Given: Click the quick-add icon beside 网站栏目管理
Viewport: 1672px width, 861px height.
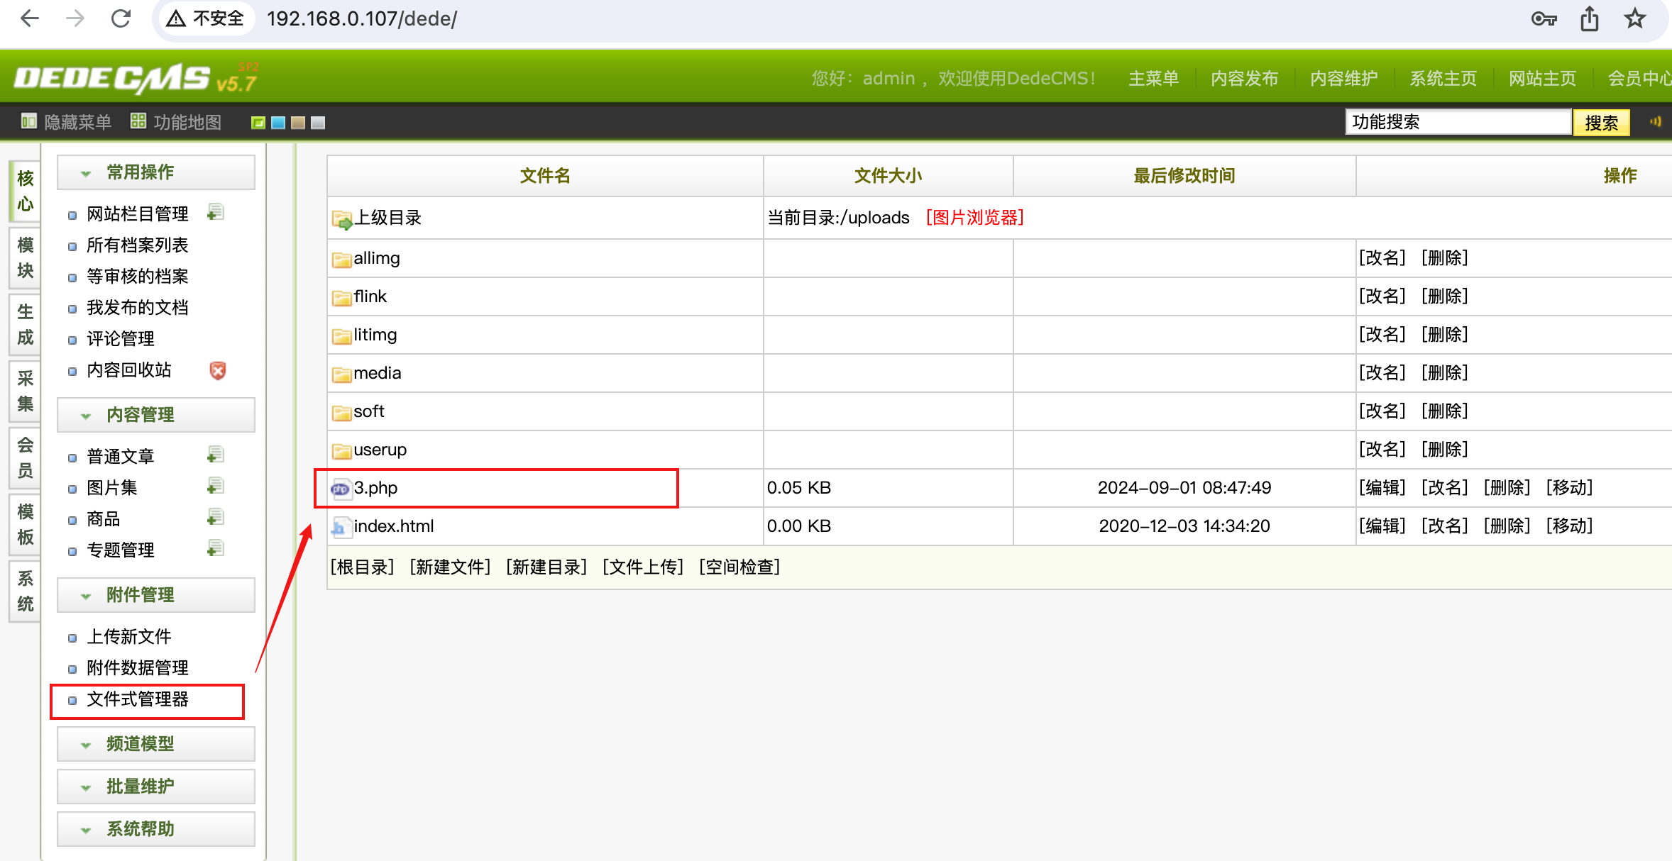Looking at the screenshot, I should [216, 211].
